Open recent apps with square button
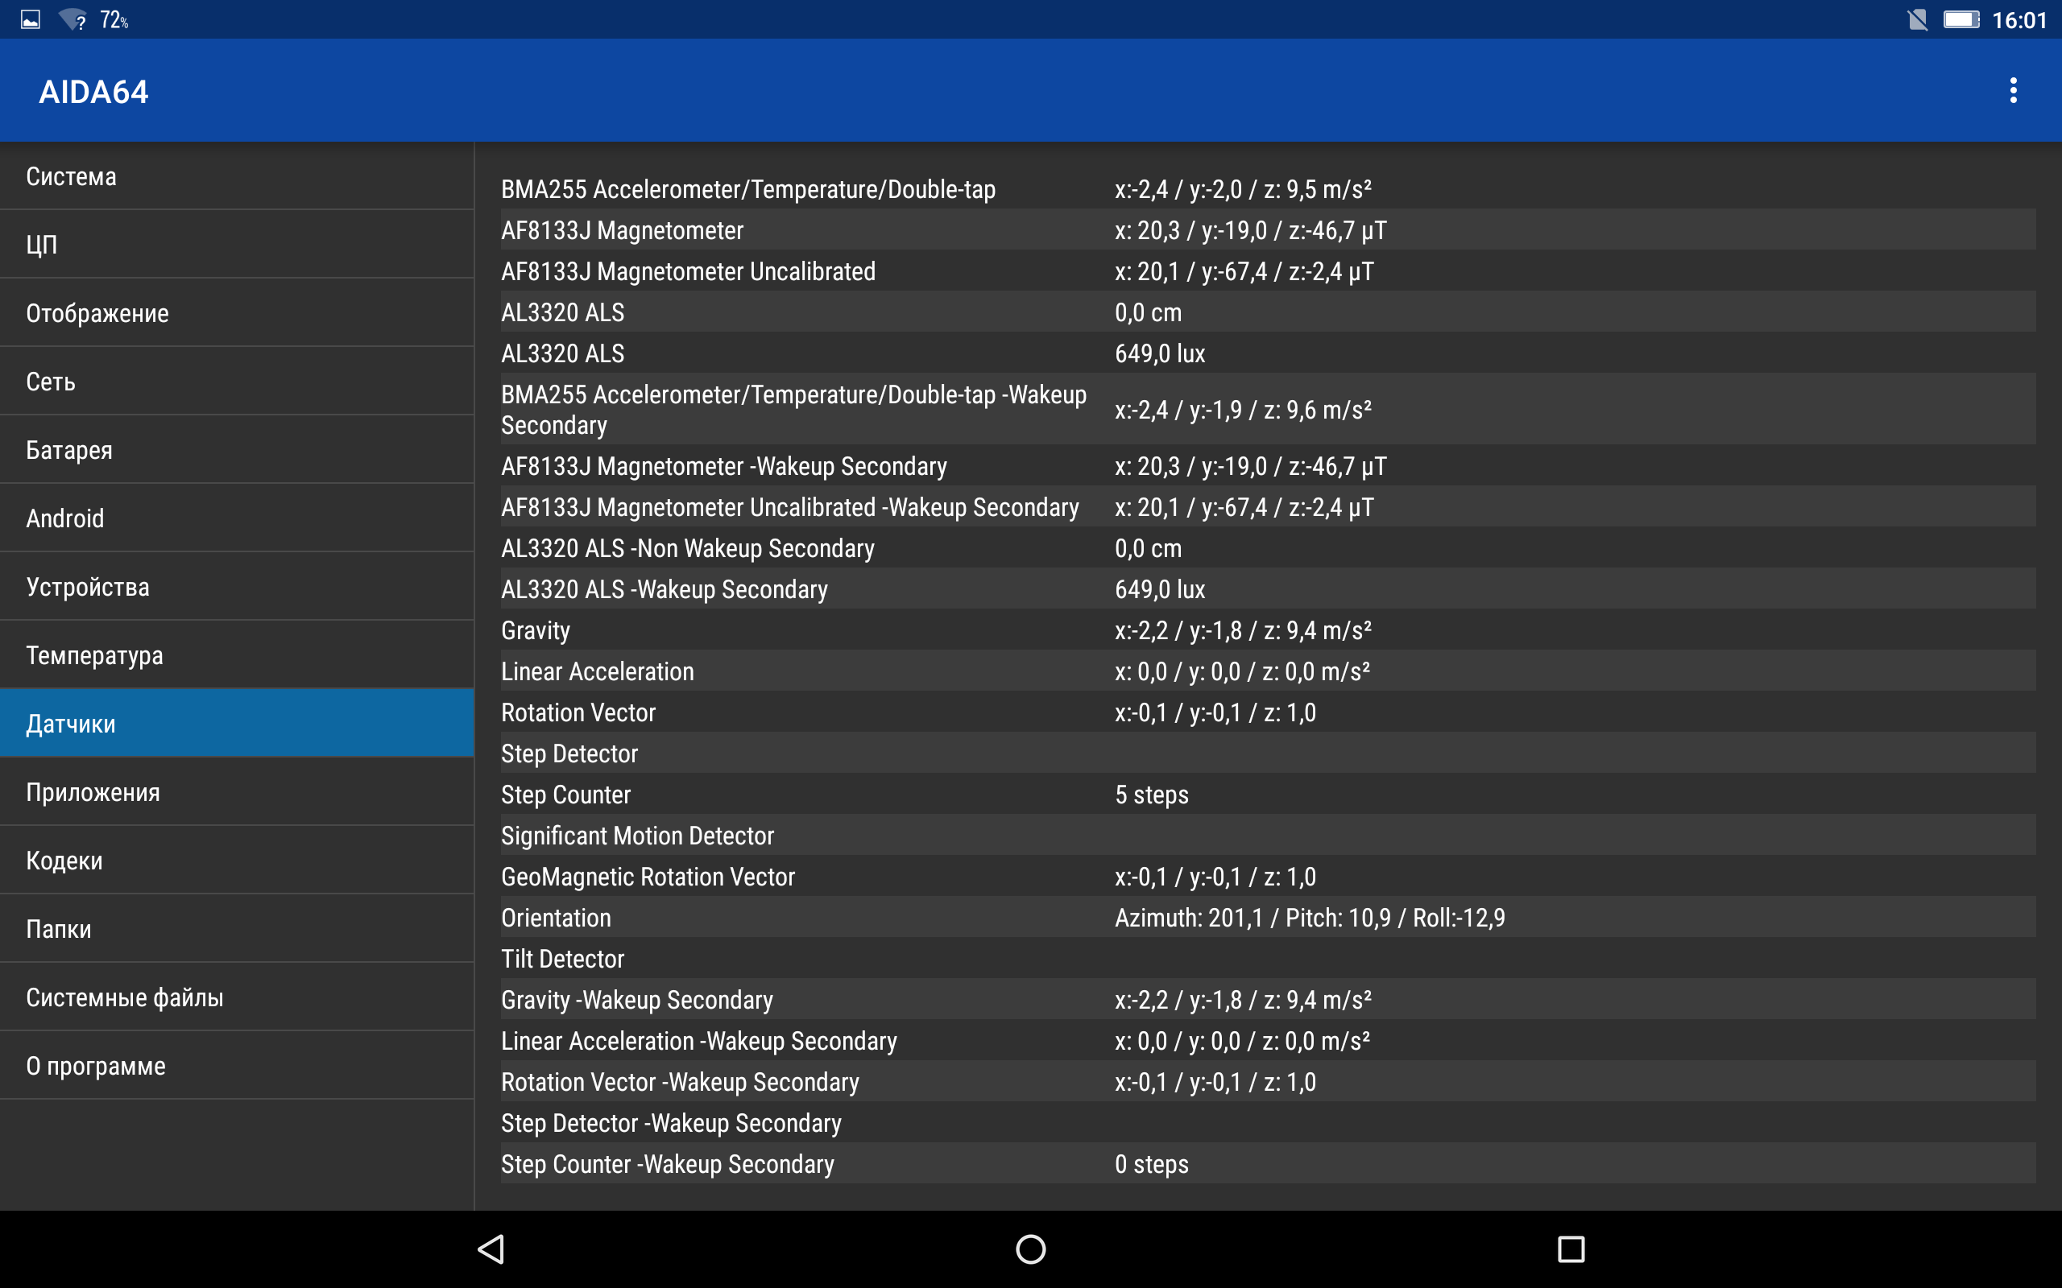 coord(1571,1249)
